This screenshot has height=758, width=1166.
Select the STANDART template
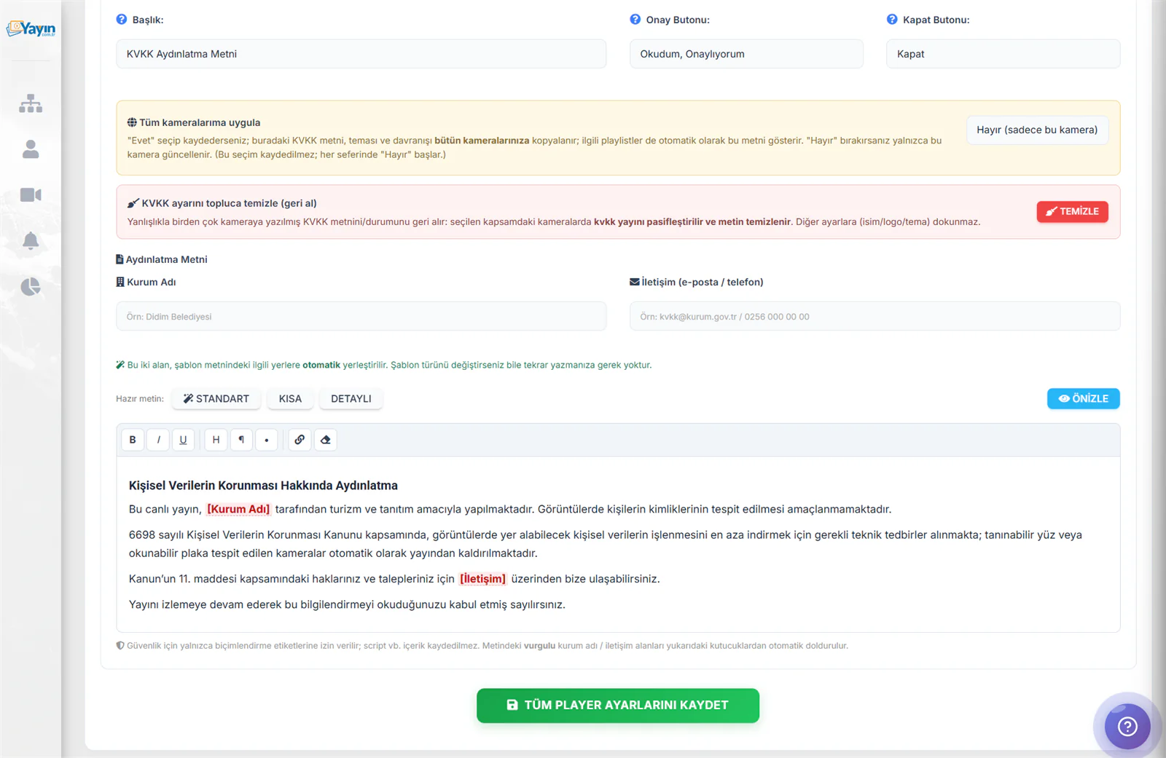pos(216,399)
